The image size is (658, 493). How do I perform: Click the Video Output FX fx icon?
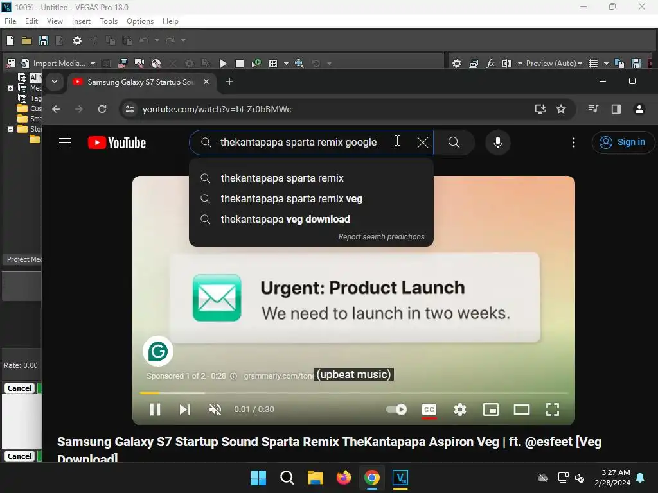[490, 64]
